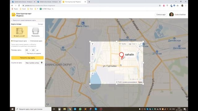Click the map link URL field
Image resolution: width=198 pixels, height=111 pixels.
click(32, 63)
